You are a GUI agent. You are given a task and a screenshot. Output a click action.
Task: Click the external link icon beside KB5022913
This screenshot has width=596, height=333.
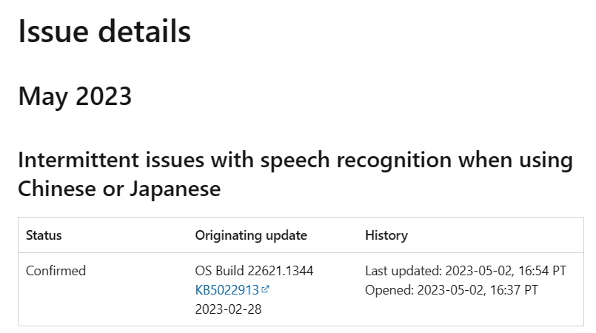pos(265,289)
